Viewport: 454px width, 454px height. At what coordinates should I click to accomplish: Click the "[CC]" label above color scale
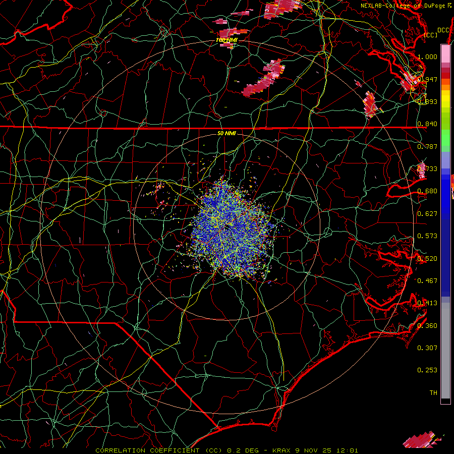pos(431,35)
